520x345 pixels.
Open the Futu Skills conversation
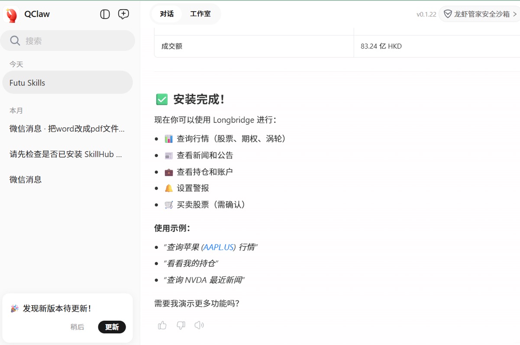(x=67, y=83)
